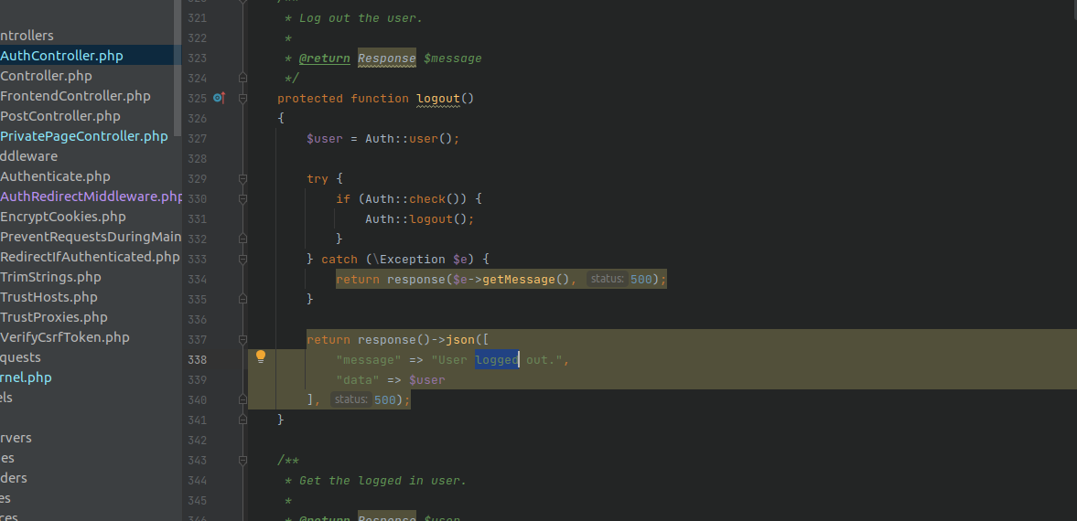1077x521 pixels.
Task: Click the fold end marker on line 332
Action: click(x=242, y=239)
